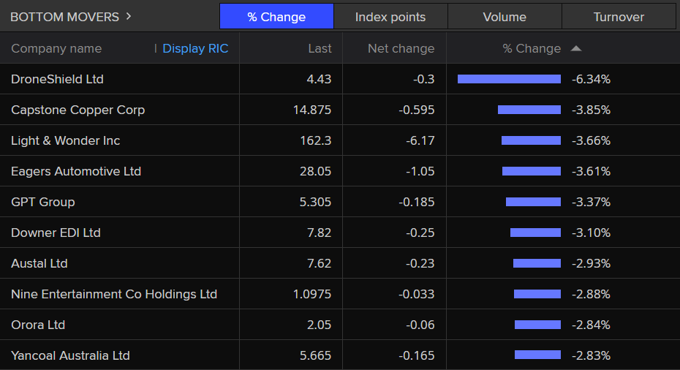
Task: Switch to the % Change tab
Action: (276, 17)
